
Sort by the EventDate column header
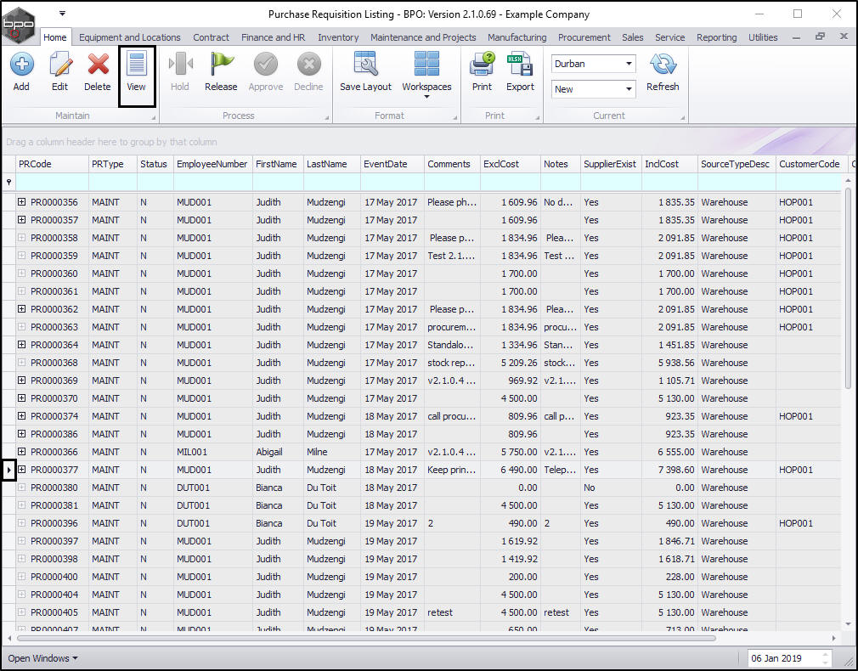(392, 164)
